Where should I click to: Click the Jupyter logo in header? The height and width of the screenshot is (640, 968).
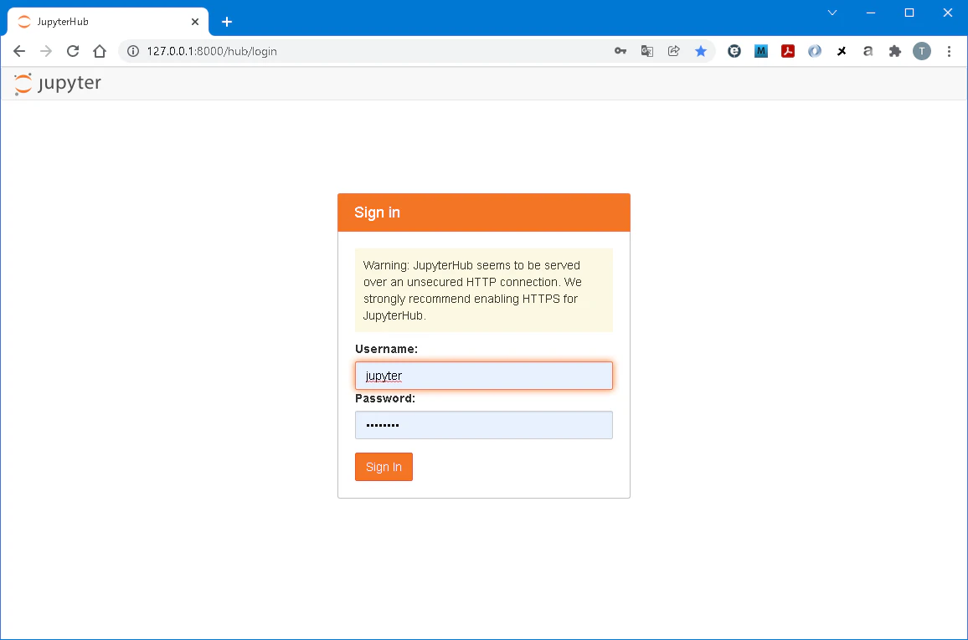point(58,83)
